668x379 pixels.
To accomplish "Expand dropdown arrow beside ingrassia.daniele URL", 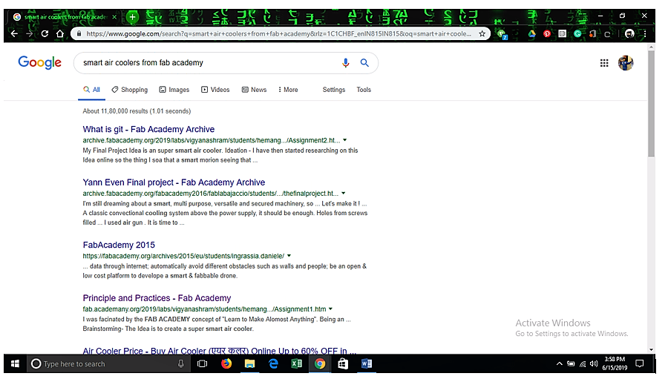I will 289,256.
